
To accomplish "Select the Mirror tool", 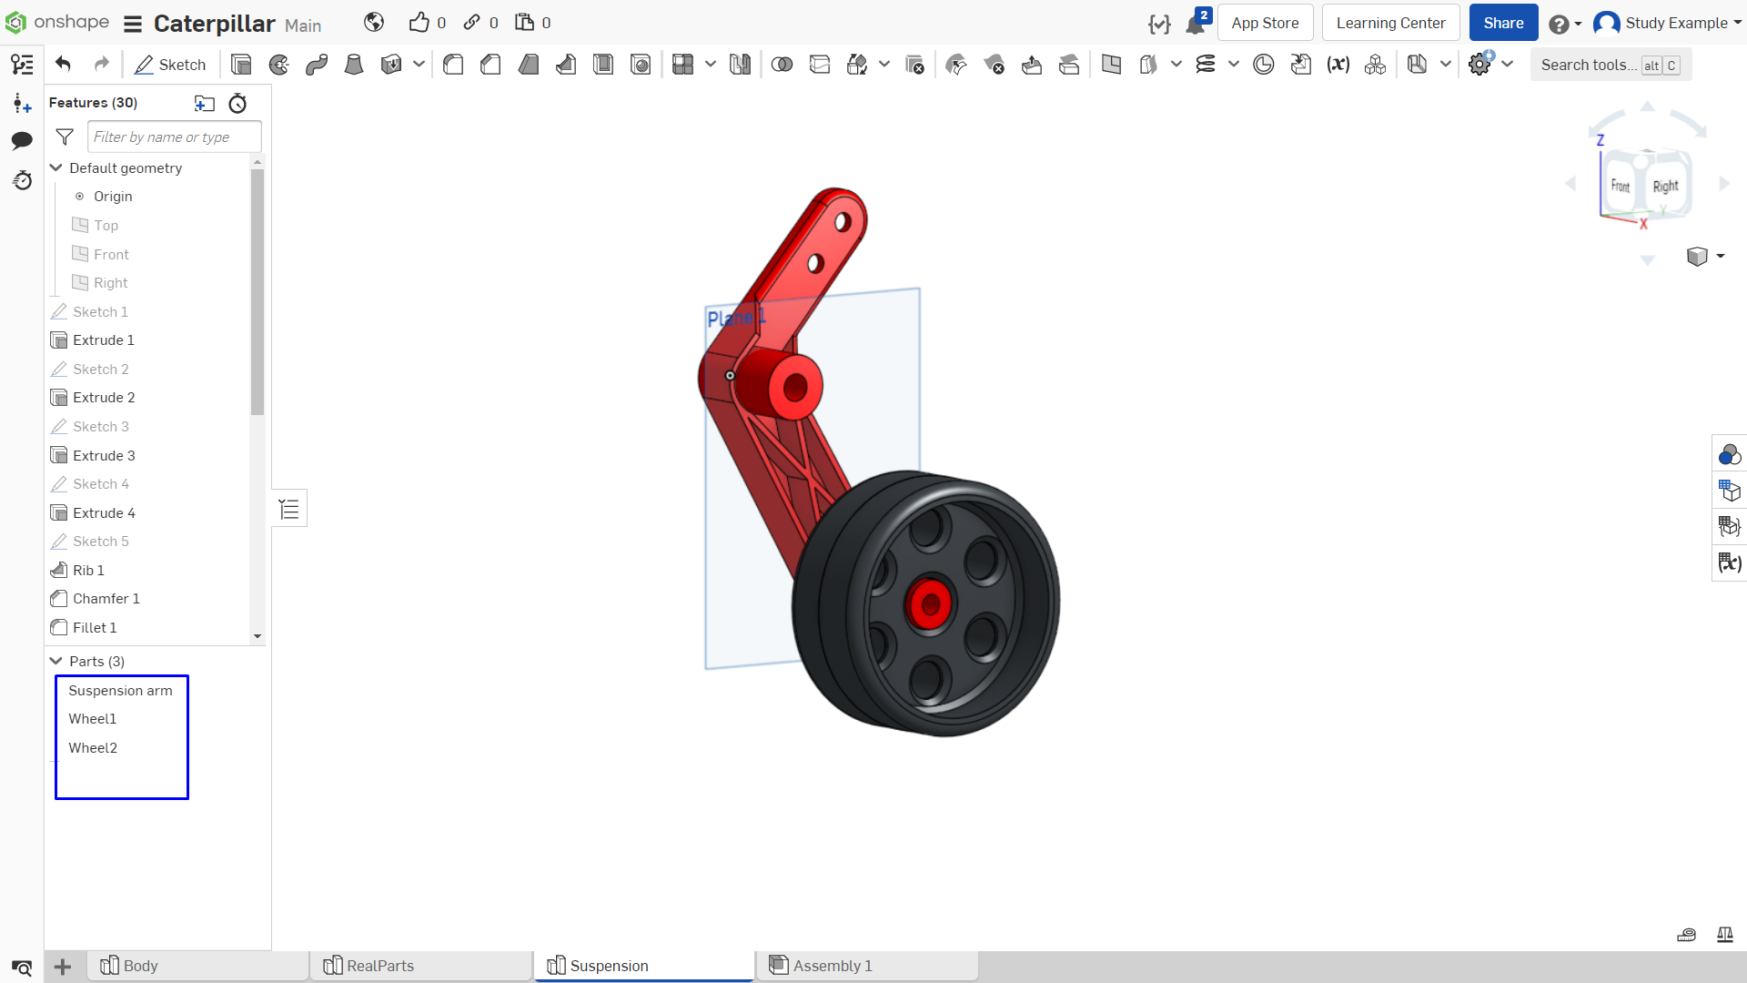I will [740, 65].
